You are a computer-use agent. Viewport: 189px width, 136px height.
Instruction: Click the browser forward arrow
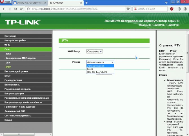[10, 9]
